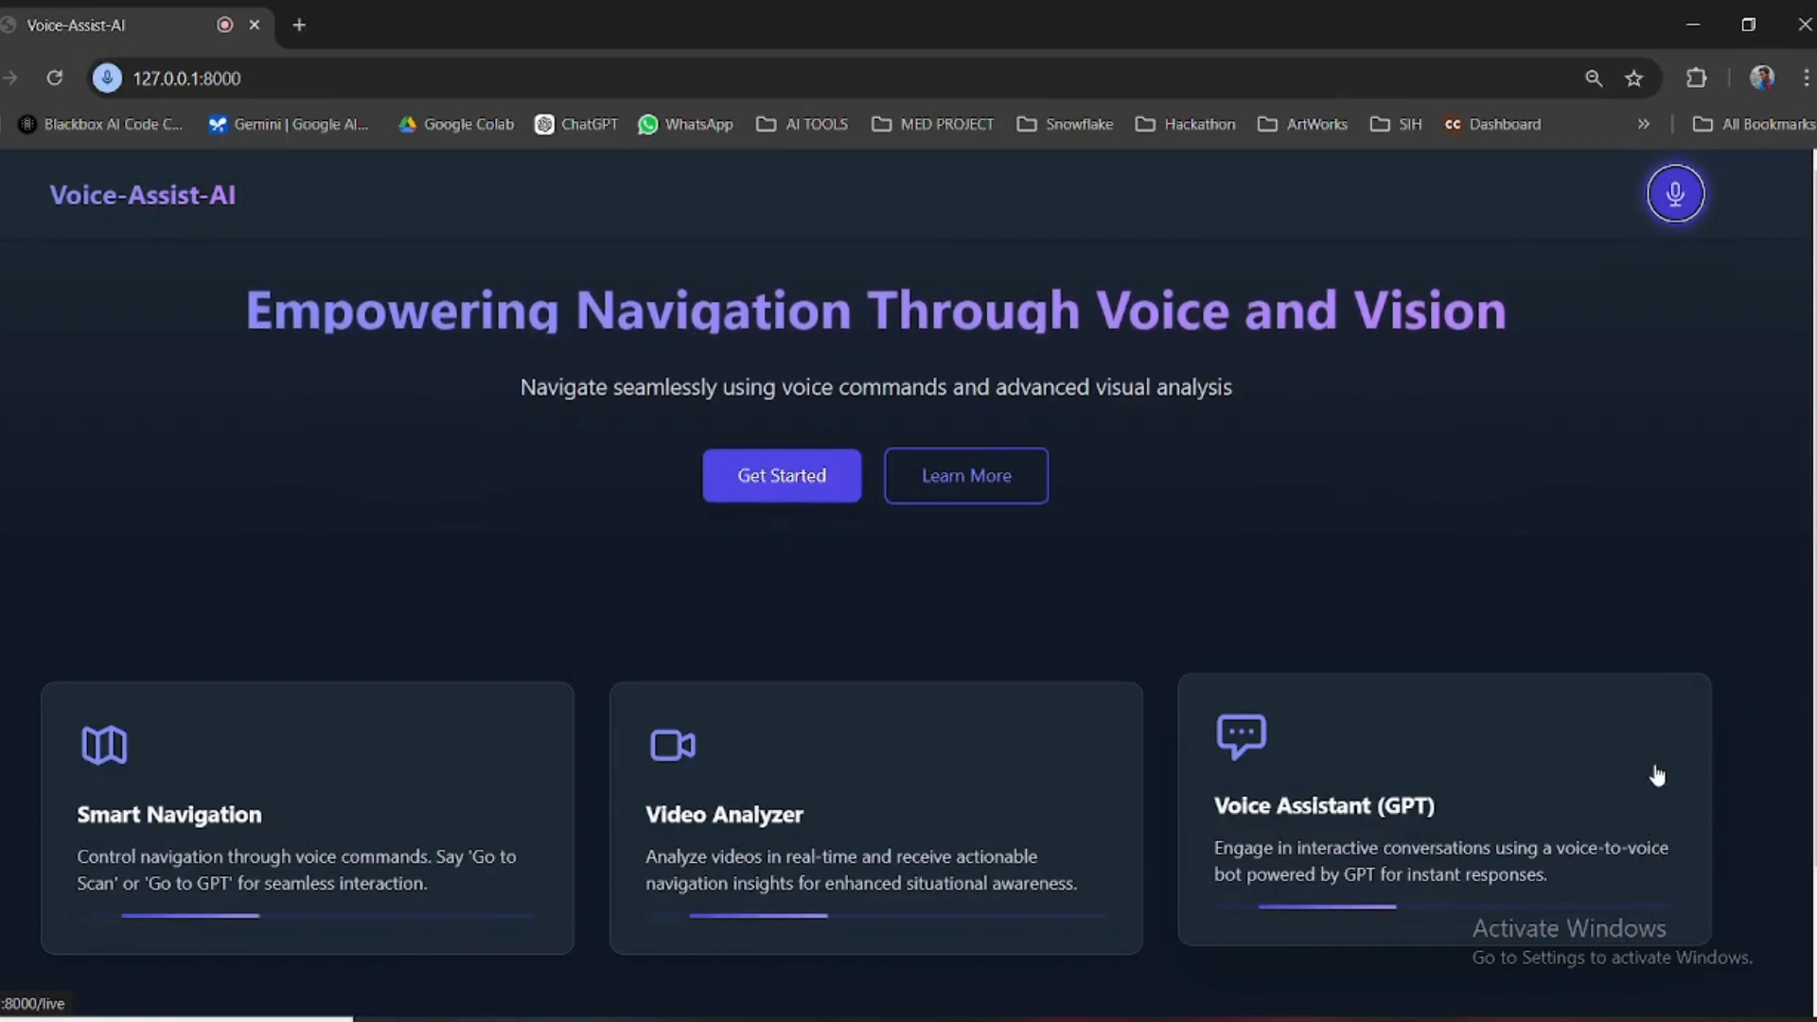Click the Smart Navigation map icon
The width and height of the screenshot is (1817, 1022).
104,745
